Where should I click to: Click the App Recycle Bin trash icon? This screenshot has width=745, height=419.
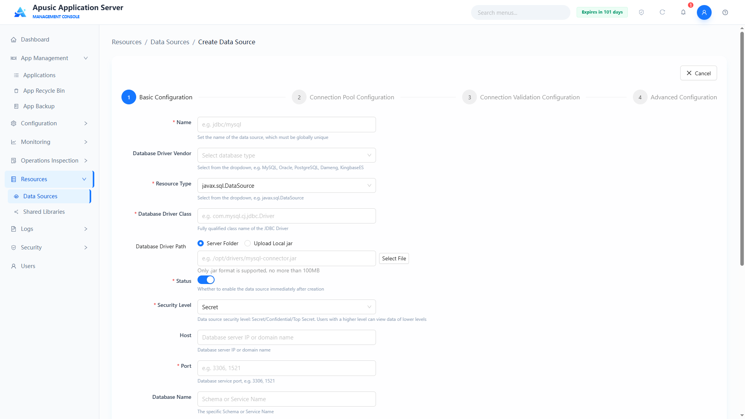[x=16, y=91]
